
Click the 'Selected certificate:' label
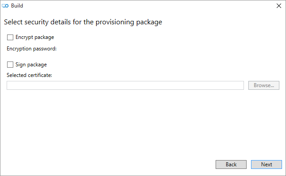tap(29, 75)
